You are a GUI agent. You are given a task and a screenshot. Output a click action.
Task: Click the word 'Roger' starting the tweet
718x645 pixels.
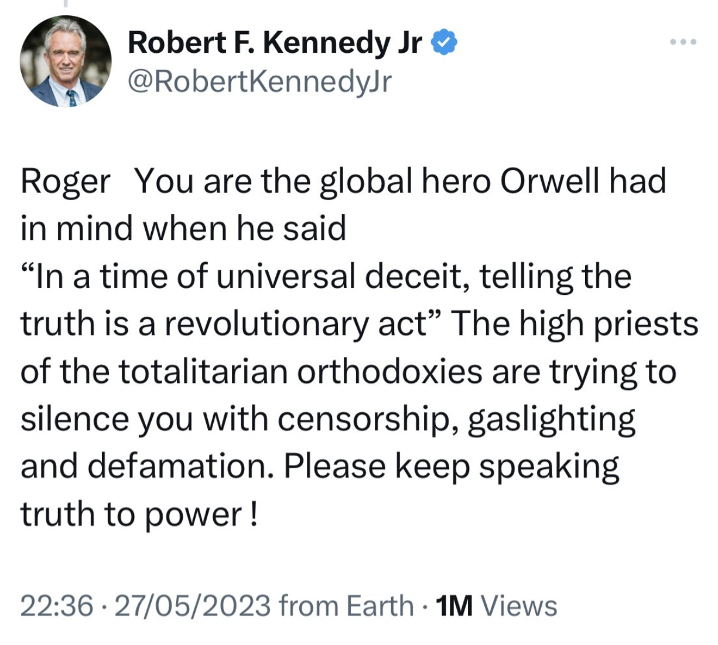(66, 182)
